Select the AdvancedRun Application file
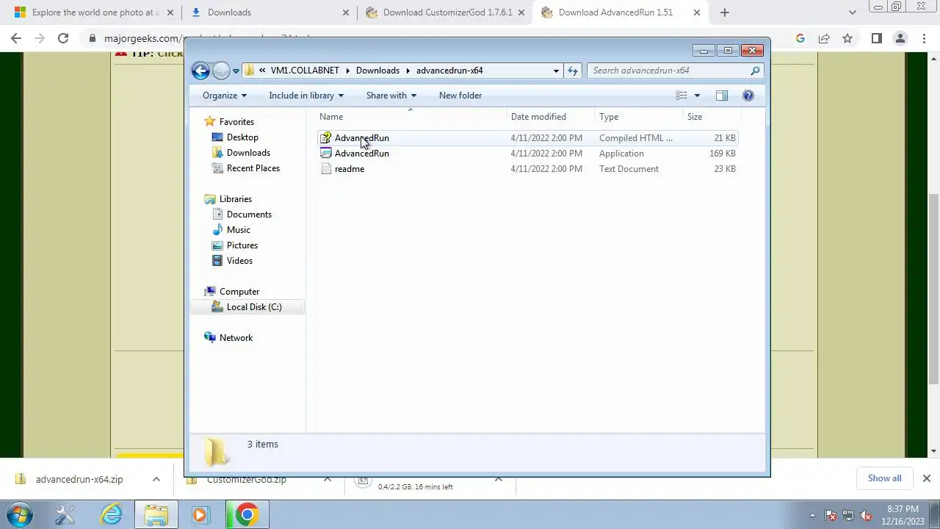This screenshot has width=940, height=529. coord(527,154)
